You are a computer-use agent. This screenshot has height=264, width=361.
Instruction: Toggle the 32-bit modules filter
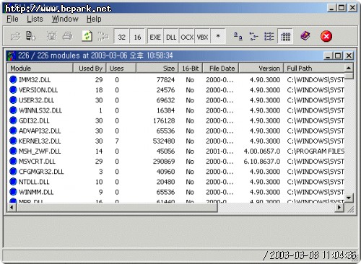tap(121, 37)
